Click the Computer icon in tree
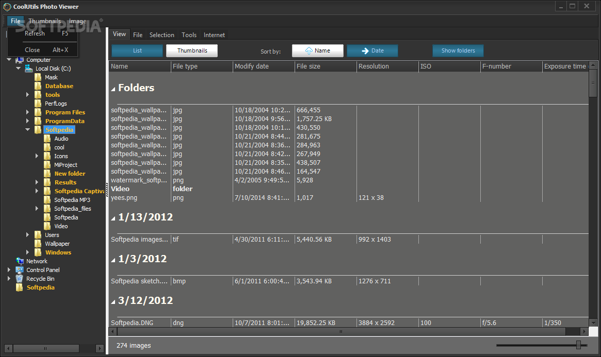The height and width of the screenshot is (357, 601). pos(20,60)
